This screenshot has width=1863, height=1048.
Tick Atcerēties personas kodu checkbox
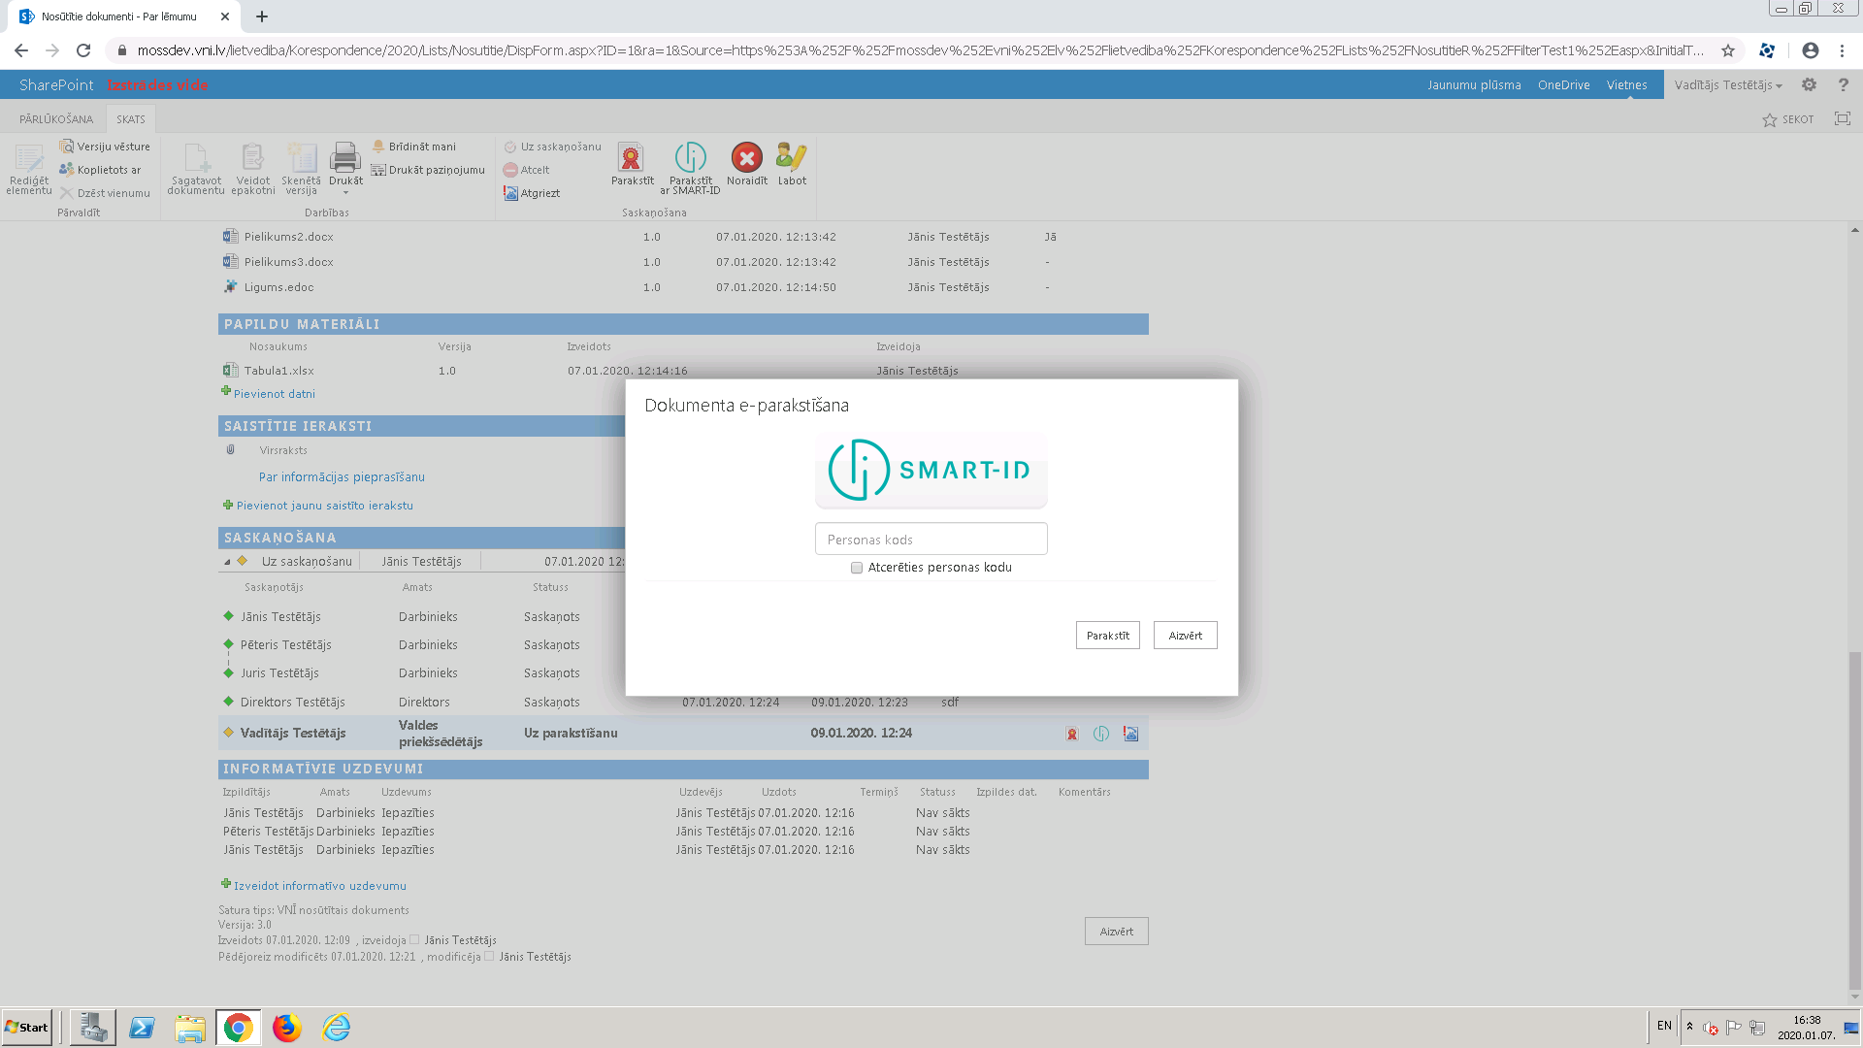tap(857, 568)
